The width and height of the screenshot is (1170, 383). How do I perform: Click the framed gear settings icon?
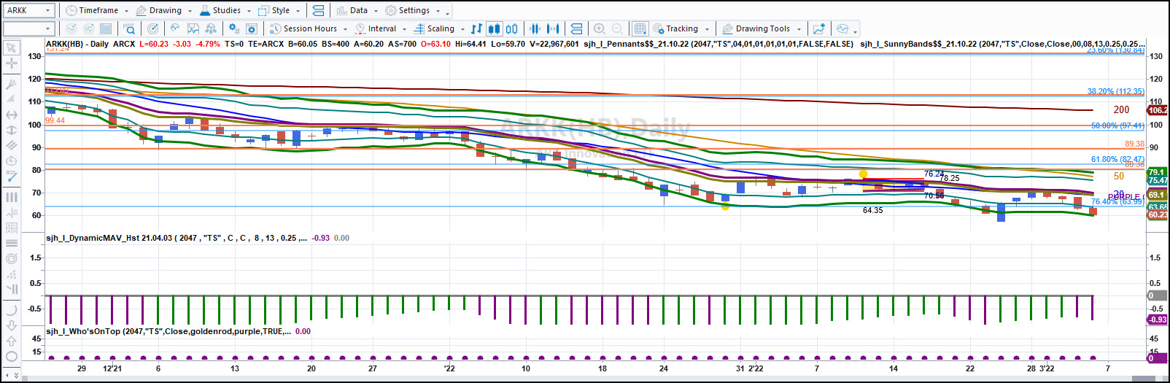click(252, 28)
